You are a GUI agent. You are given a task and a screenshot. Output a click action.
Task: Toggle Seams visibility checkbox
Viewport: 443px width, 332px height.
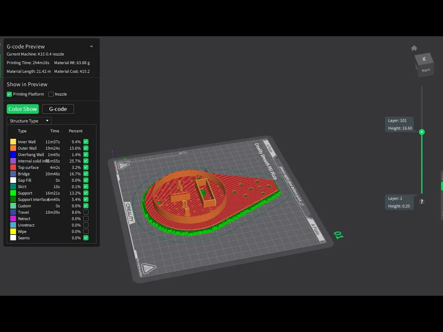(x=86, y=238)
